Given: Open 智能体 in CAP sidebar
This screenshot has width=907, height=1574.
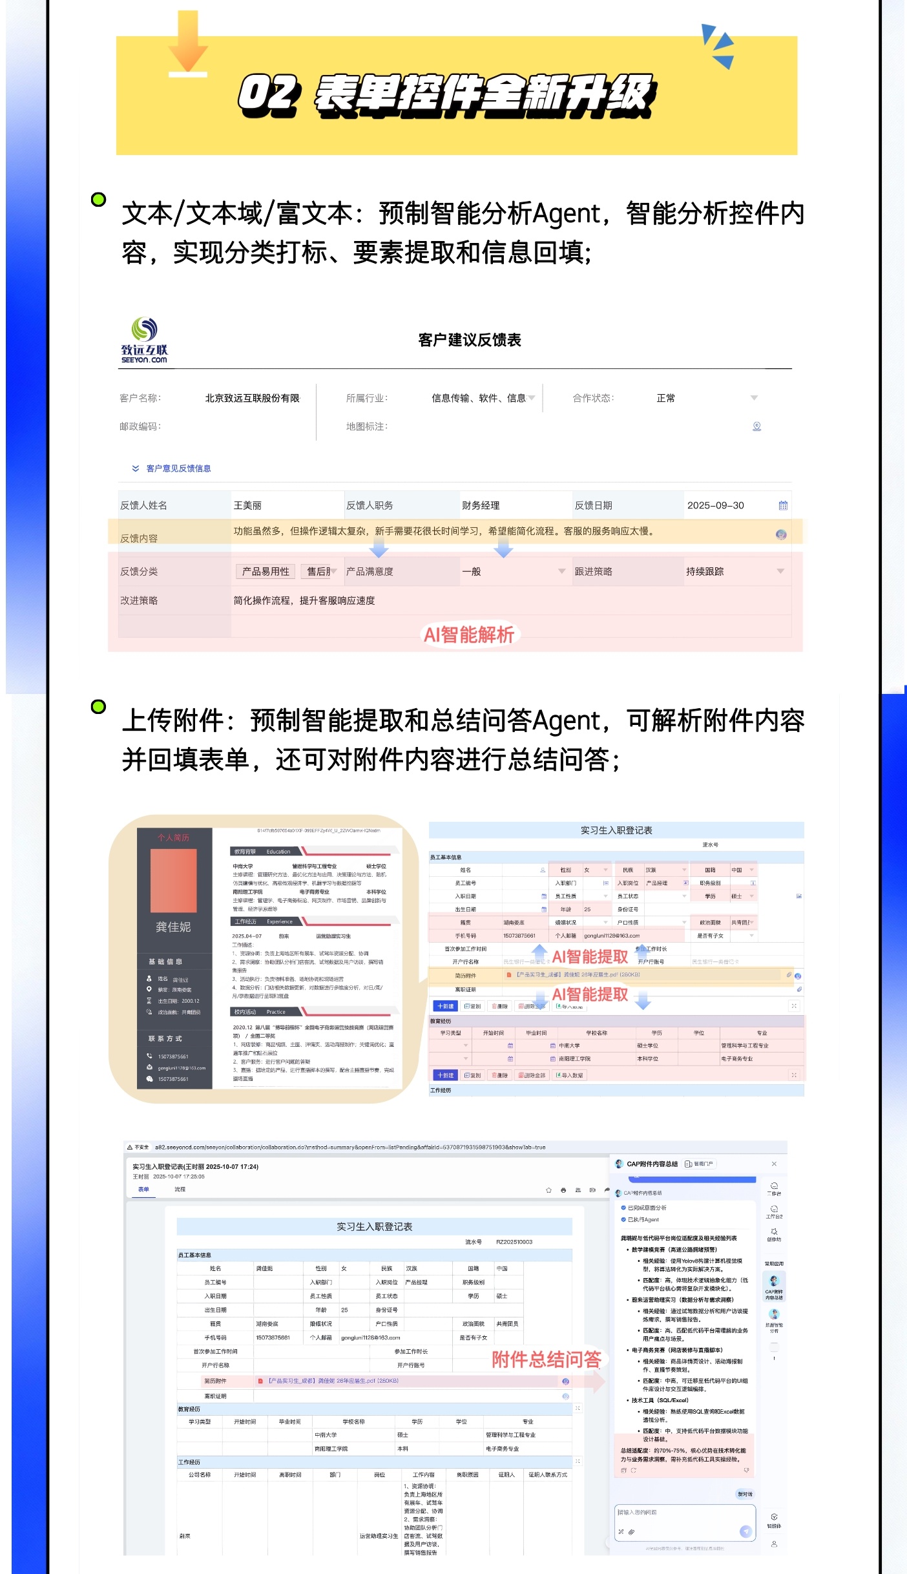Looking at the screenshot, I should point(774,1520).
